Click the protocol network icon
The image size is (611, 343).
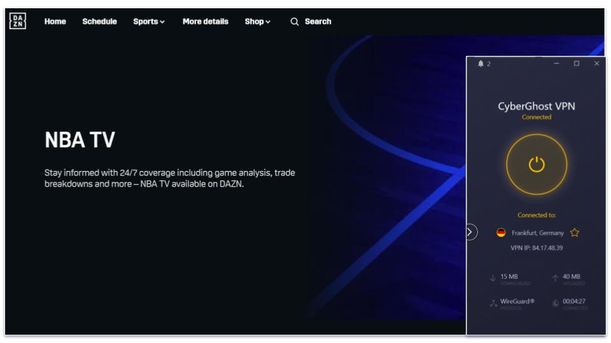click(493, 304)
